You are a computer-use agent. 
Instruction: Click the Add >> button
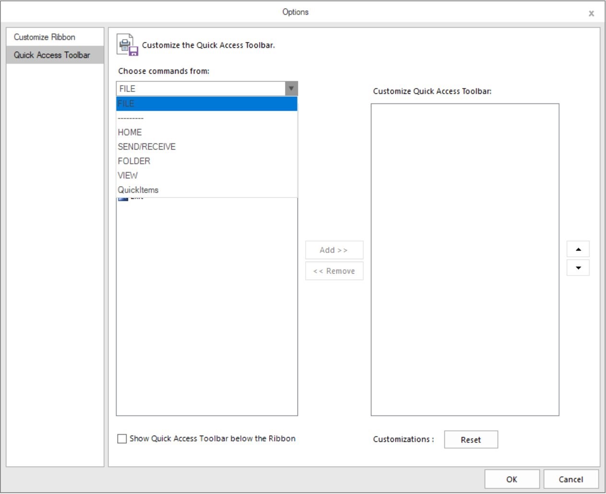tap(334, 250)
